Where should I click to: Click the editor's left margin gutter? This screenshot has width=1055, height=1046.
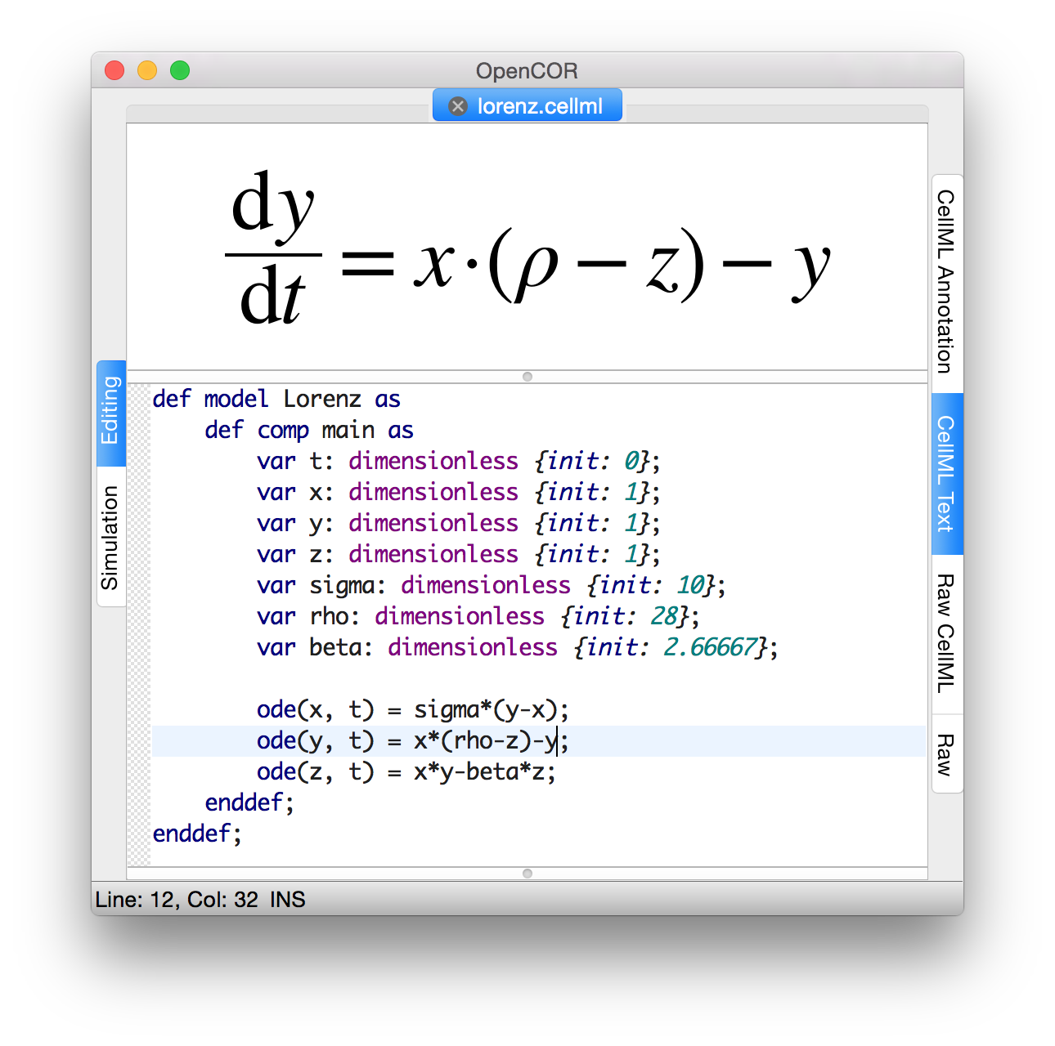(x=139, y=624)
